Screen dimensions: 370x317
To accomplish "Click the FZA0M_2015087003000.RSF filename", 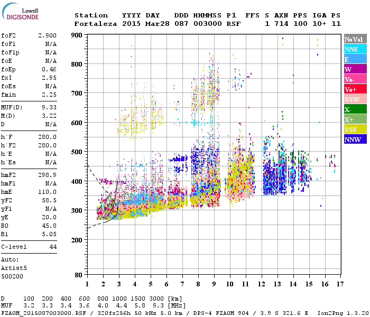I will (43, 313).
